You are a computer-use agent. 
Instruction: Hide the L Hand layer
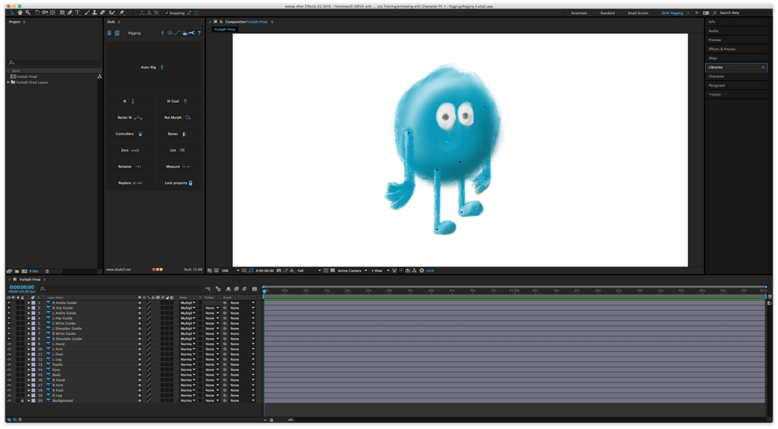tap(9, 344)
